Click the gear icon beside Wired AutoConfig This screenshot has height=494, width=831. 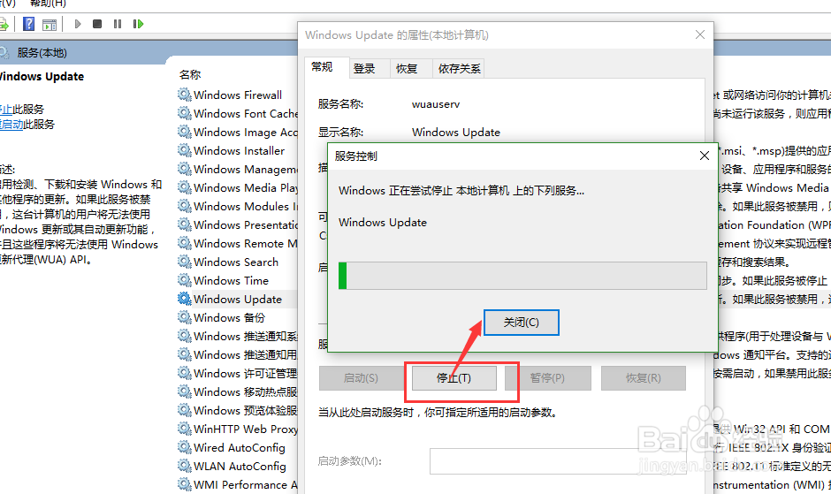(185, 447)
